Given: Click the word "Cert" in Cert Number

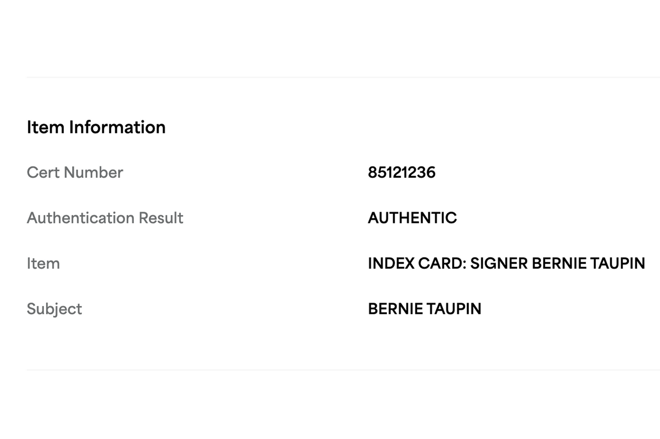Looking at the screenshot, I should 43,172.
